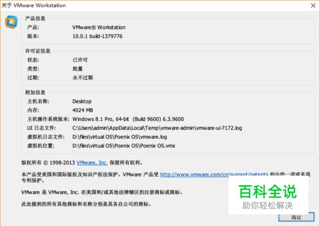Click the 版本: label
This screenshot has width=320, height=226.
(33, 37)
